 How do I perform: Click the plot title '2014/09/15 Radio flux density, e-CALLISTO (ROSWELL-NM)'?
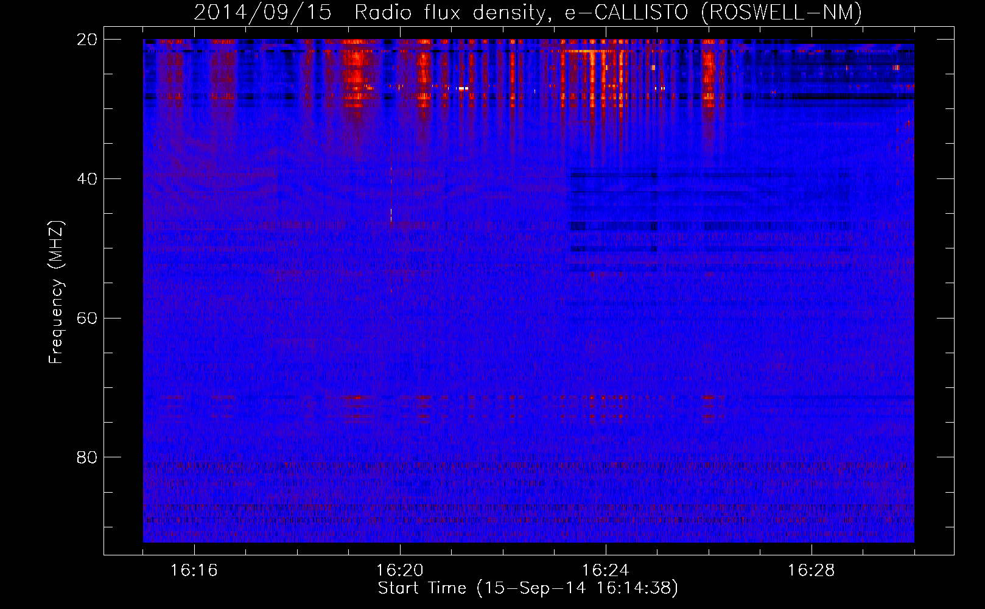(528, 12)
